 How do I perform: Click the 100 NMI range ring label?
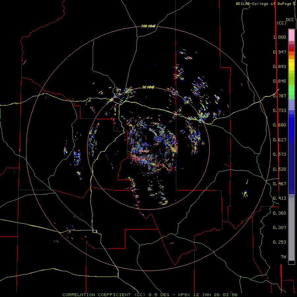(148, 26)
